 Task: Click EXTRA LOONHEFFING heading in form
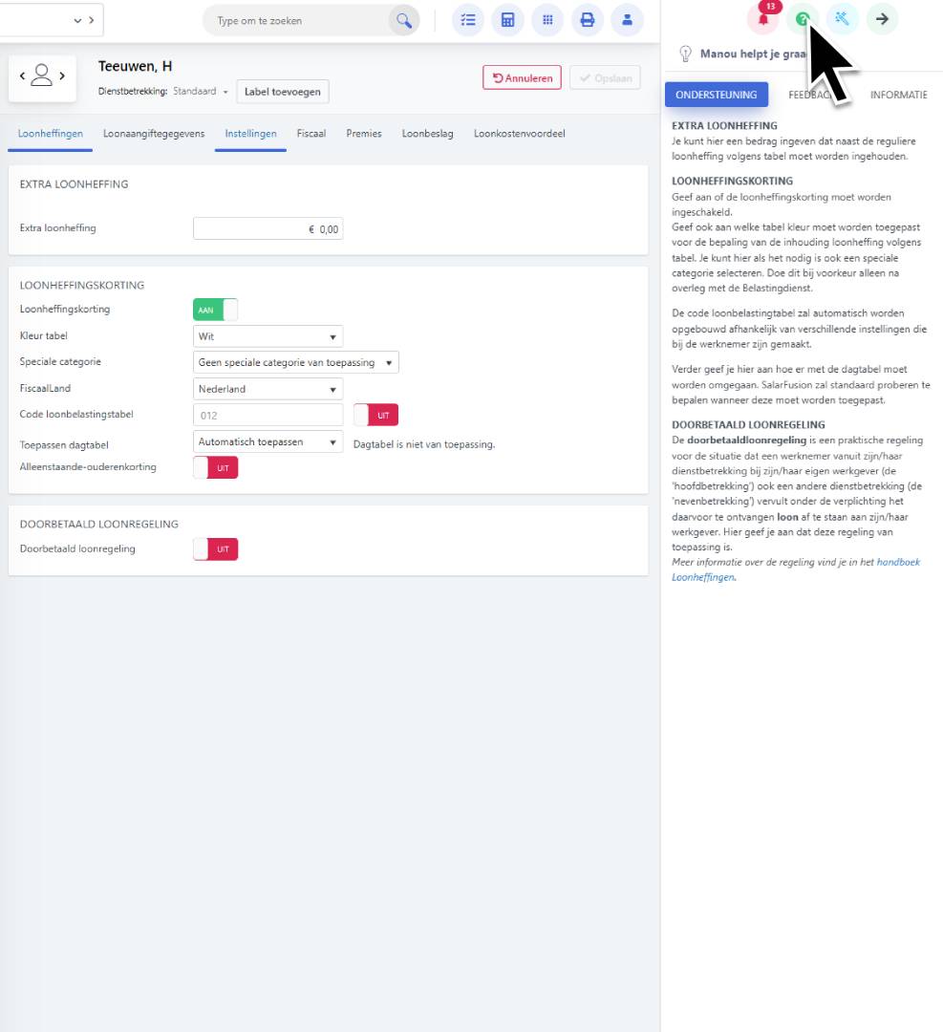pyautogui.click(x=74, y=184)
